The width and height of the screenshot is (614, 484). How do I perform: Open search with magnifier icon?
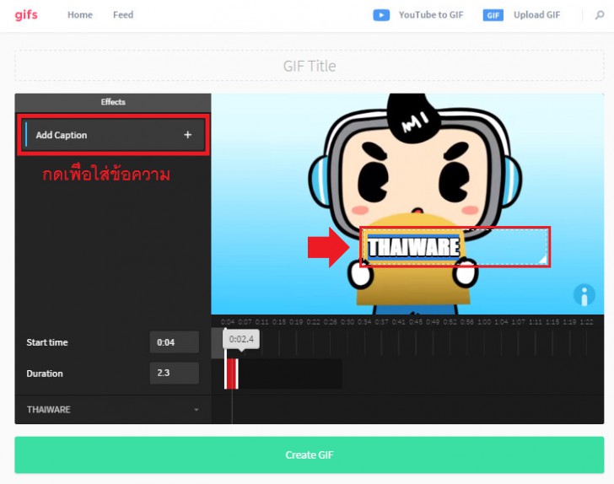point(599,15)
